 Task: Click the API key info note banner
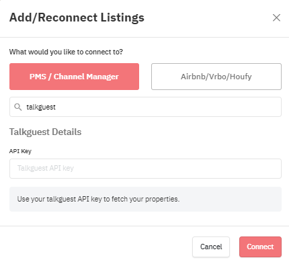pos(145,199)
